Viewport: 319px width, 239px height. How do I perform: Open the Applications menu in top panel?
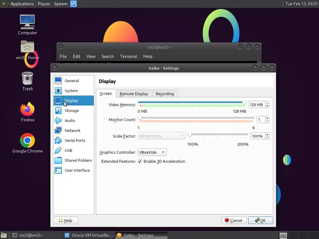click(x=22, y=4)
